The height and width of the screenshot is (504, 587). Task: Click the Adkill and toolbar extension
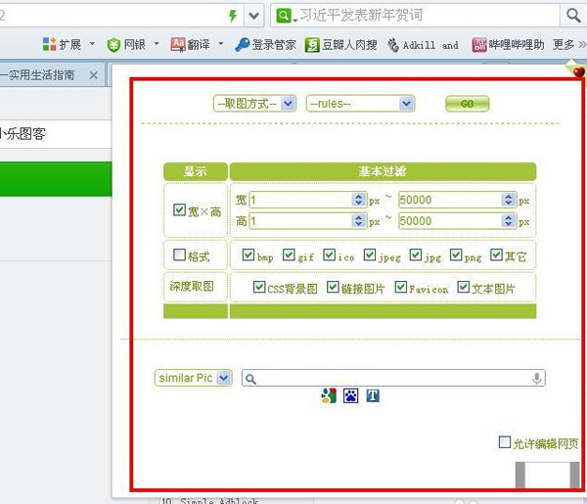[x=423, y=45]
